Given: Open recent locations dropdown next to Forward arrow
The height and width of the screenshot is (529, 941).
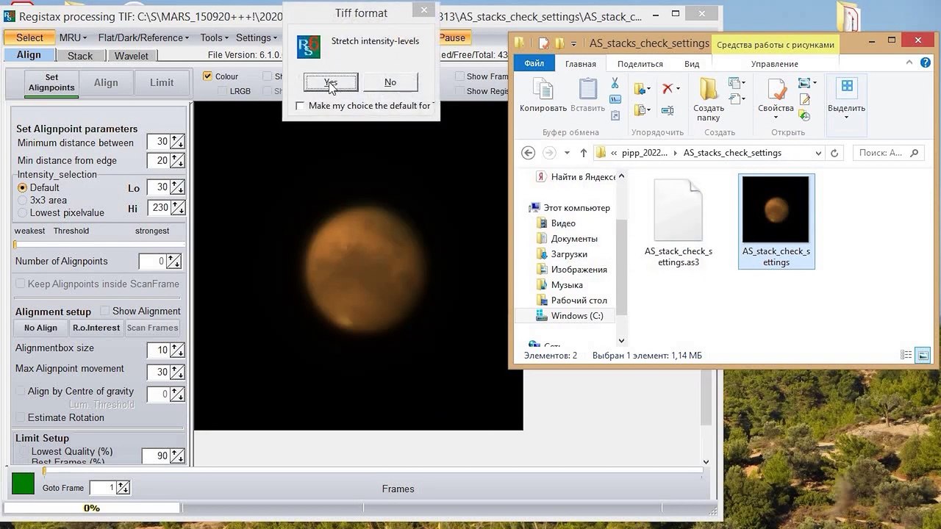Looking at the screenshot, I should coord(567,153).
